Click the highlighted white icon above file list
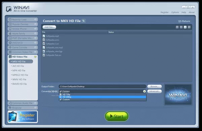Screen dimensions: 202x131 pyautogui.click(x=185, y=27)
